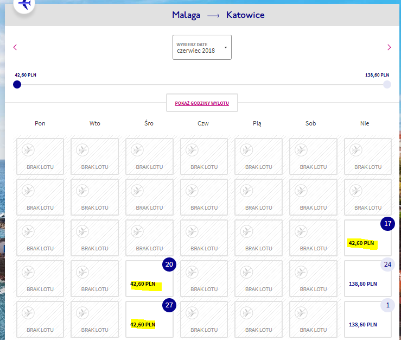Select the flight on the 17th
This screenshot has height=340, width=401.
368,238
